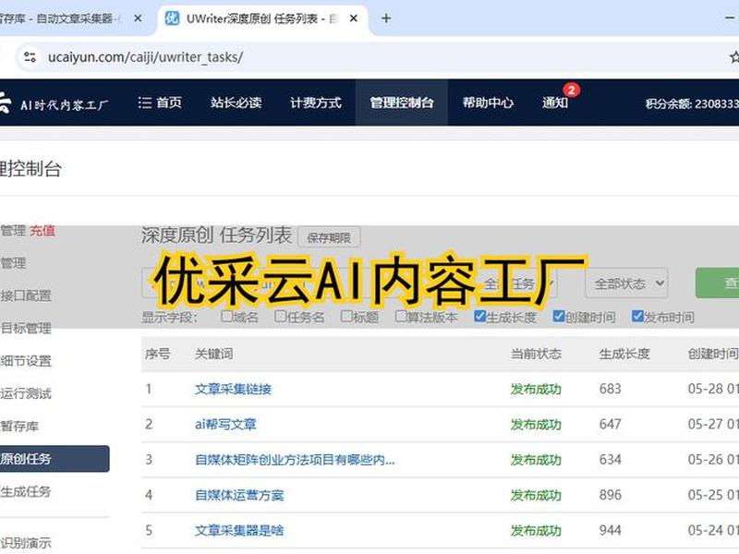Click the 保存期限 button
Screen dimensions: 739x554
[329, 237]
